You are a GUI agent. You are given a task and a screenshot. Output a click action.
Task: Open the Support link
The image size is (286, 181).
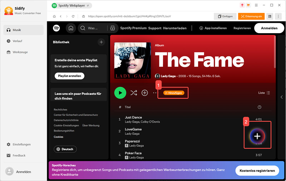[155, 28]
